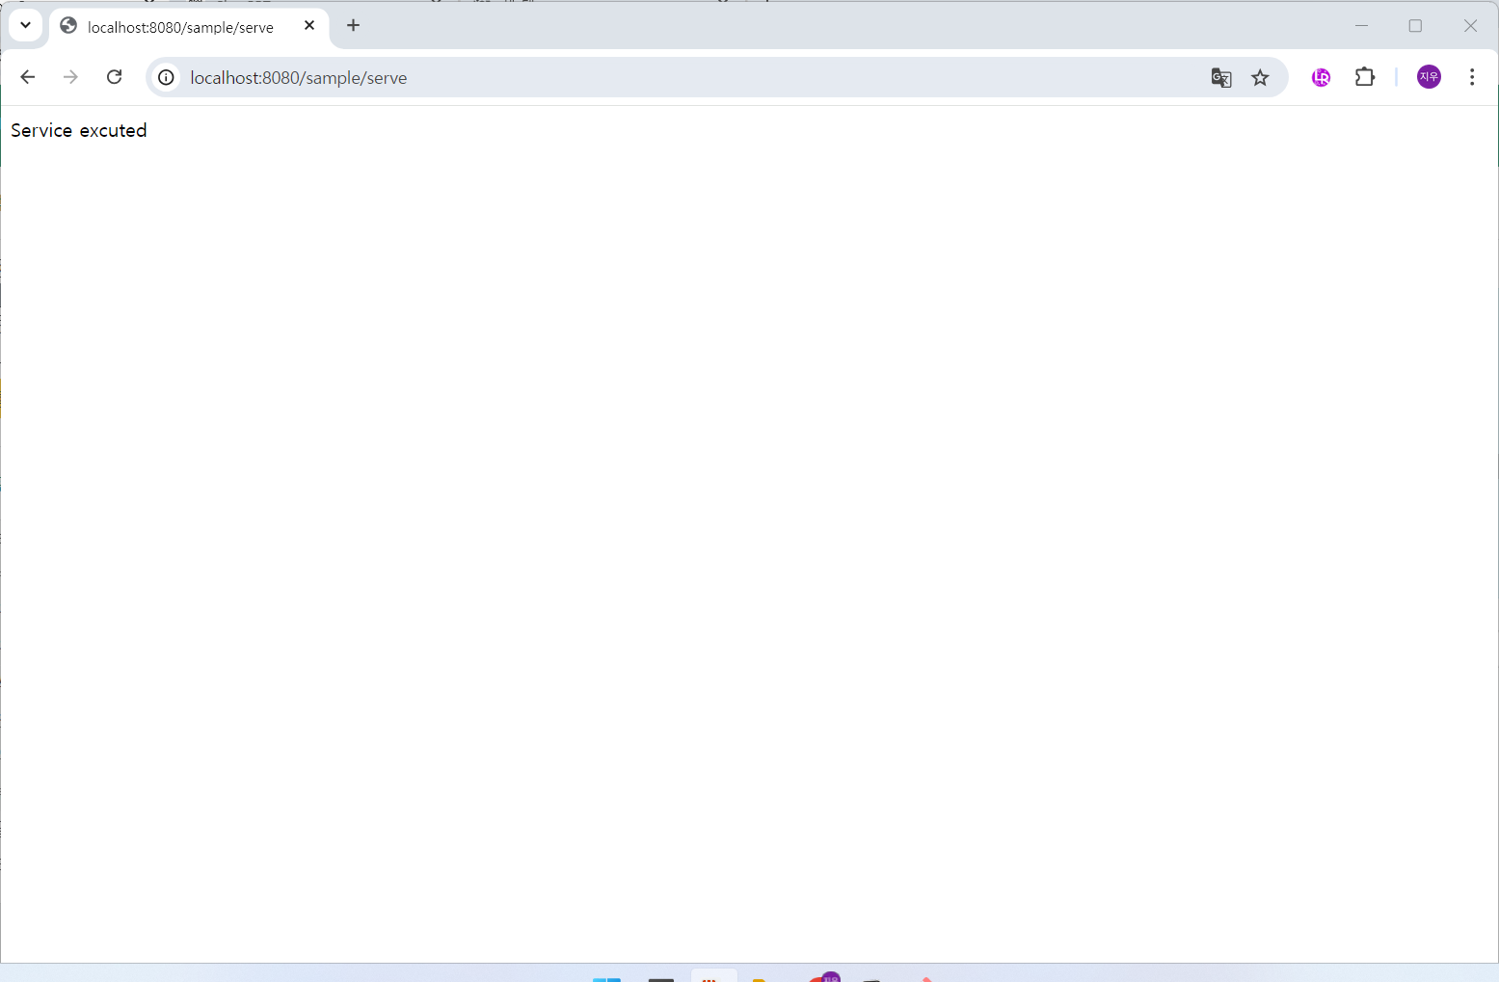Viewport: 1499px width, 982px height.
Task: Open the Google Translate page option
Action: click(1221, 78)
